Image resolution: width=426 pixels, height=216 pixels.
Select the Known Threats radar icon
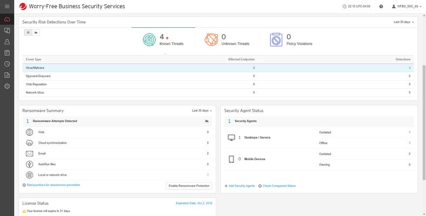tap(150, 40)
